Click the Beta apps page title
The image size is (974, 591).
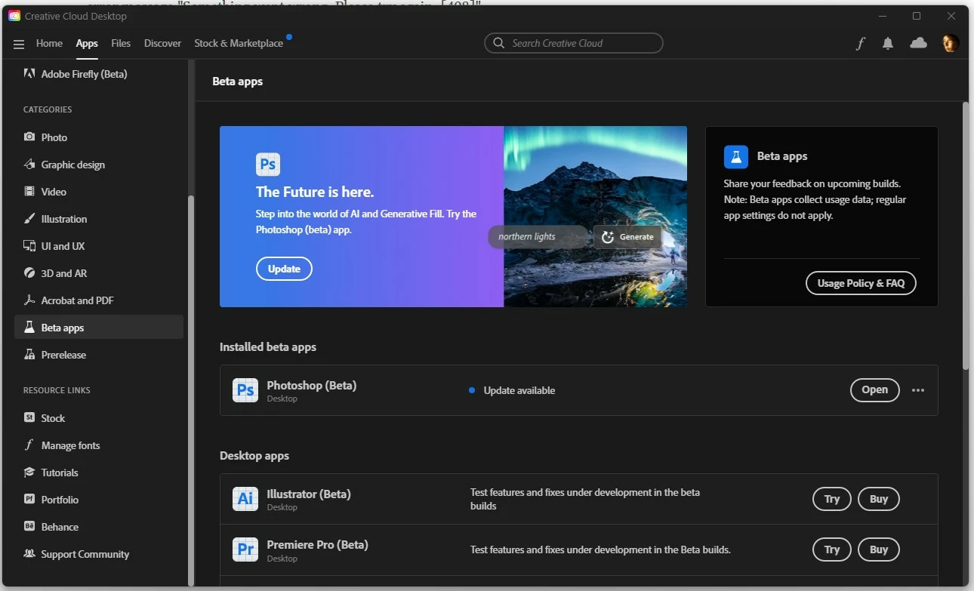click(238, 81)
